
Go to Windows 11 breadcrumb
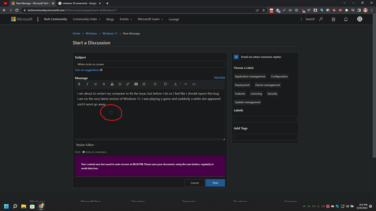point(110,33)
